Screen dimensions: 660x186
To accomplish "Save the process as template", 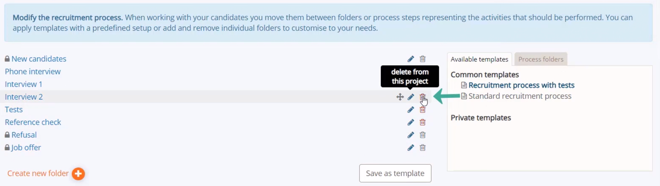I will (395, 173).
